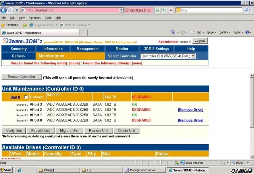Viewport: 254px width, 174px height.
Task: Open the 3DM 2 Settings tab
Action: (156, 48)
